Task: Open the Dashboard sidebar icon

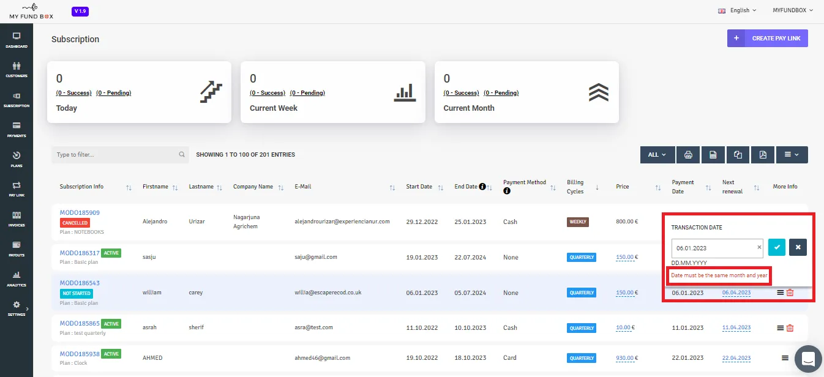Action: point(17,40)
